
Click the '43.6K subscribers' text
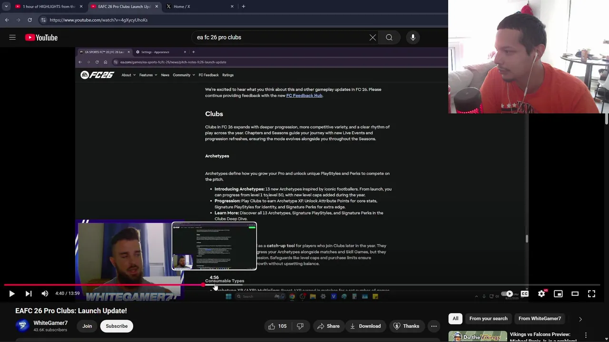(50, 330)
